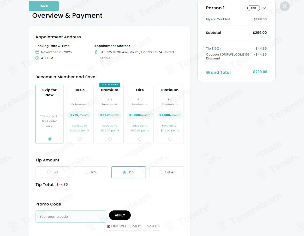Click the clock icon beside 4:30 PM

37,58
